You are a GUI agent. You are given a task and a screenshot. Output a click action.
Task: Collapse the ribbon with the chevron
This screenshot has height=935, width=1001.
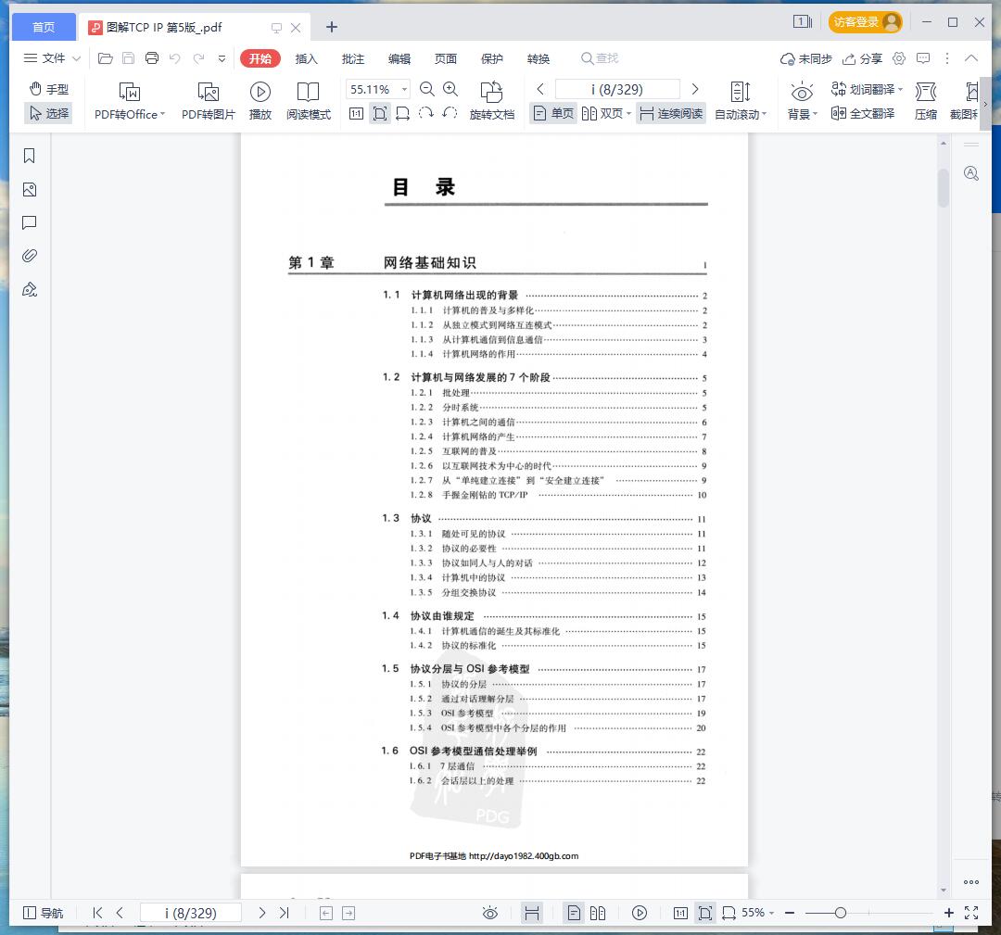(971, 58)
